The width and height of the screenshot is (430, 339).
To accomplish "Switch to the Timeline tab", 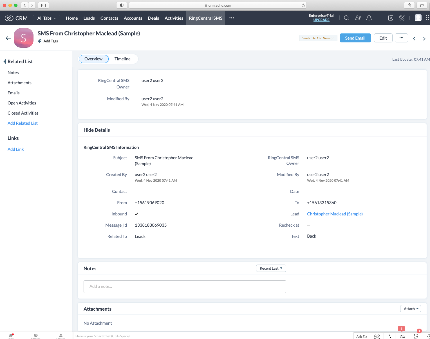I will pyautogui.click(x=122, y=59).
